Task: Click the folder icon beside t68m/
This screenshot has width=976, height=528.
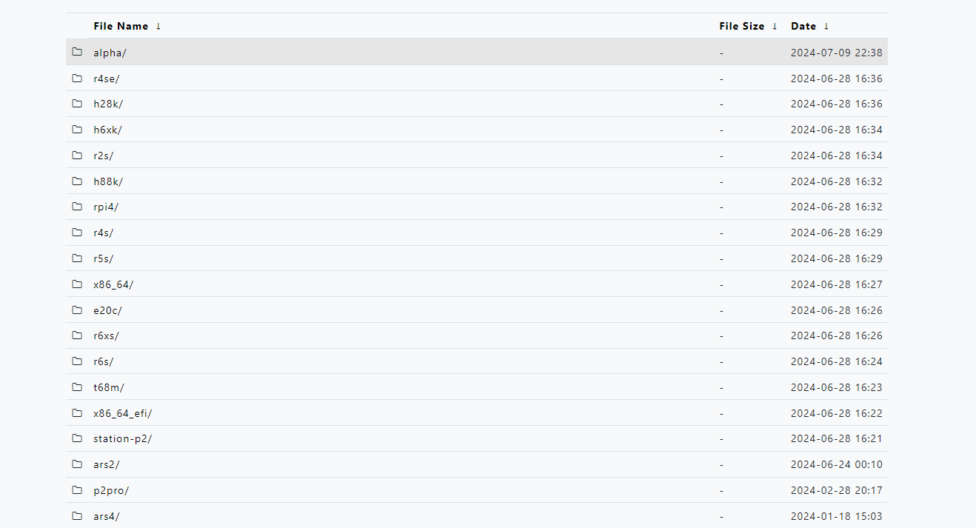Action: pos(77,387)
